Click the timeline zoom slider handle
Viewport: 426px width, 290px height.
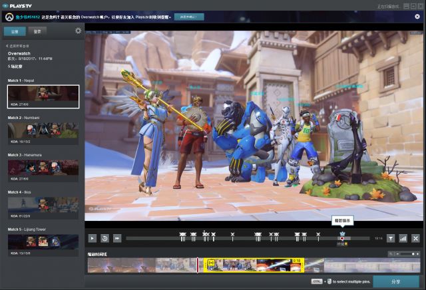click(x=413, y=254)
